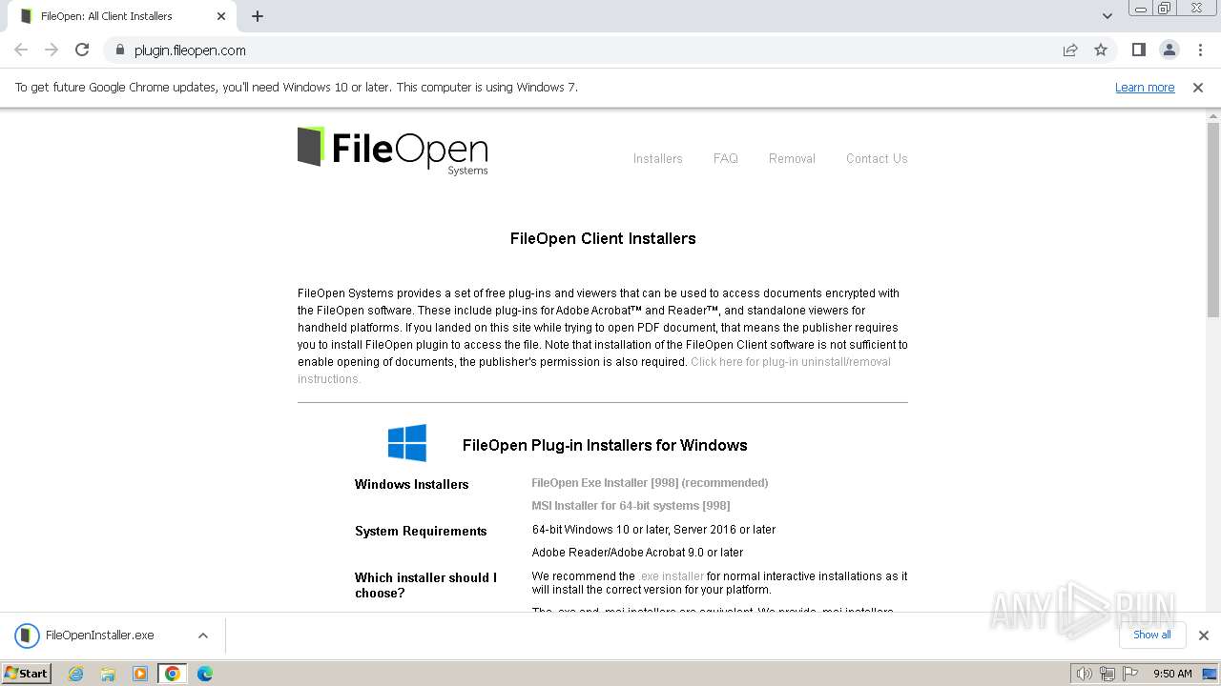Click the Action Center flag icon
Viewport: 1221px width, 686px height.
(x=1129, y=674)
